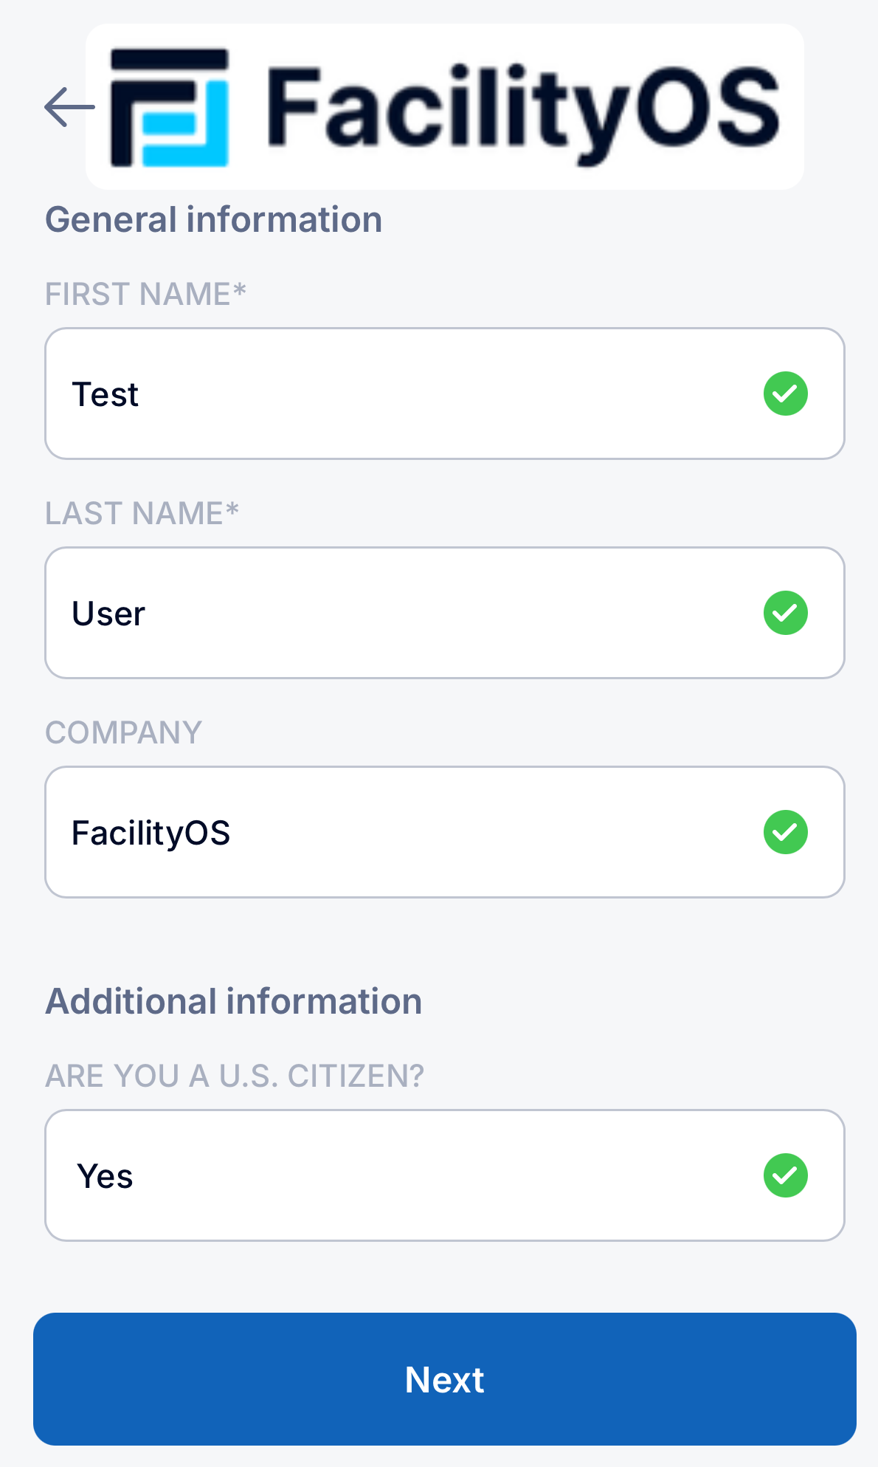Screen dimensions: 878x1467
Task: Click the General information heading
Action: [214, 220]
